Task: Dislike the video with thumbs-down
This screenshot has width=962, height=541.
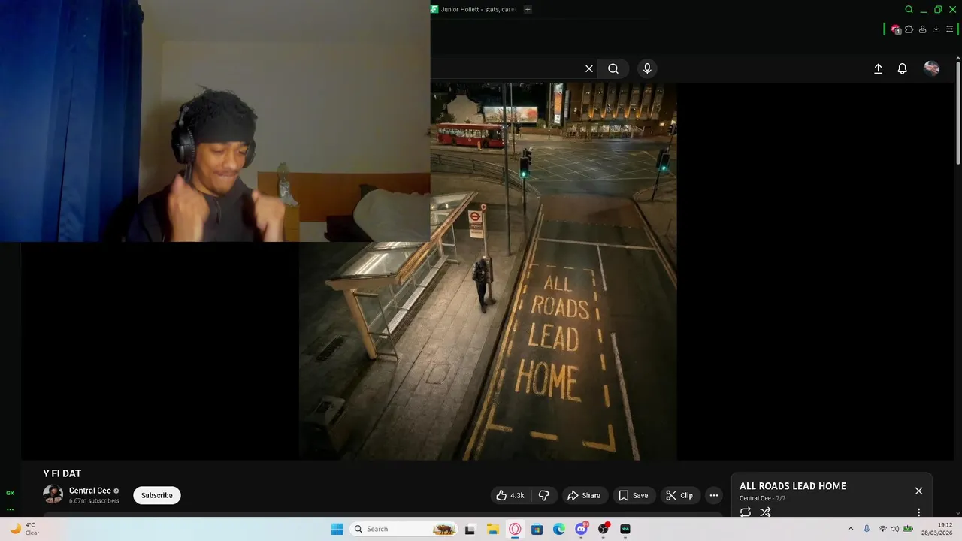Action: (543, 495)
